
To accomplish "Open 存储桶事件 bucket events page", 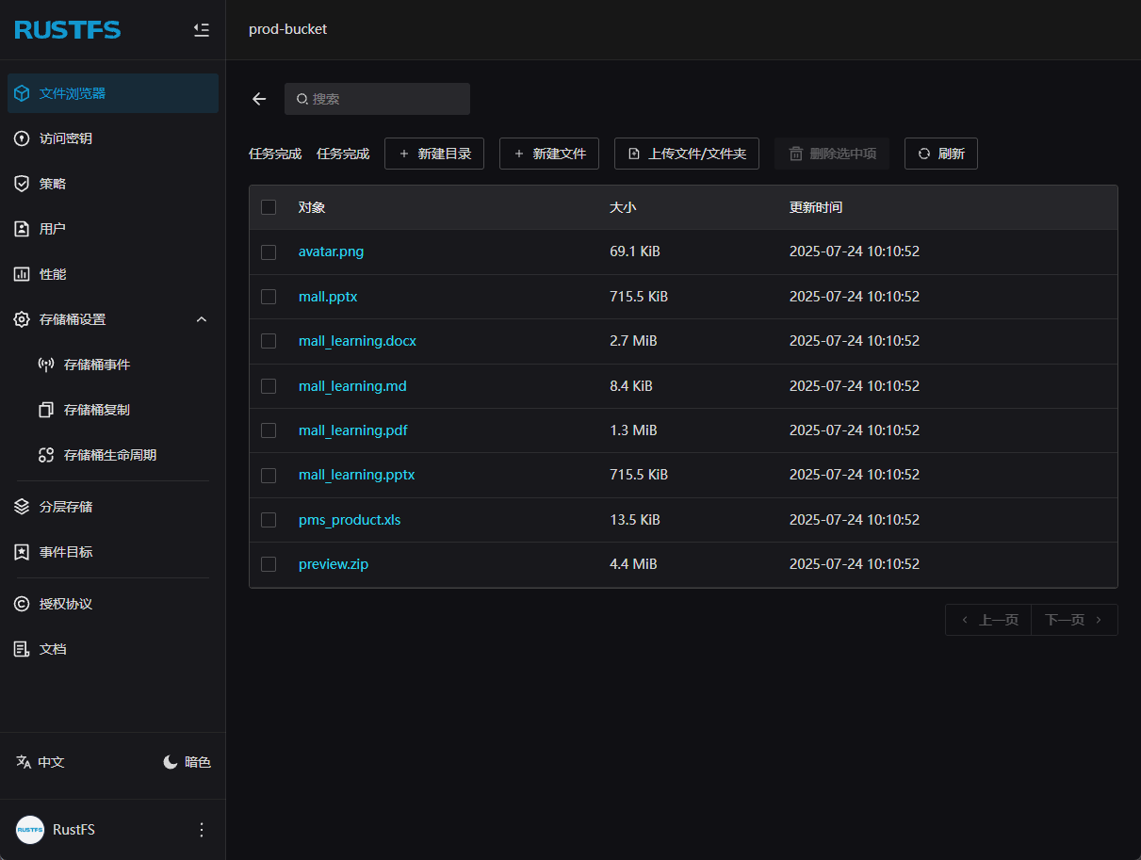I will point(96,365).
